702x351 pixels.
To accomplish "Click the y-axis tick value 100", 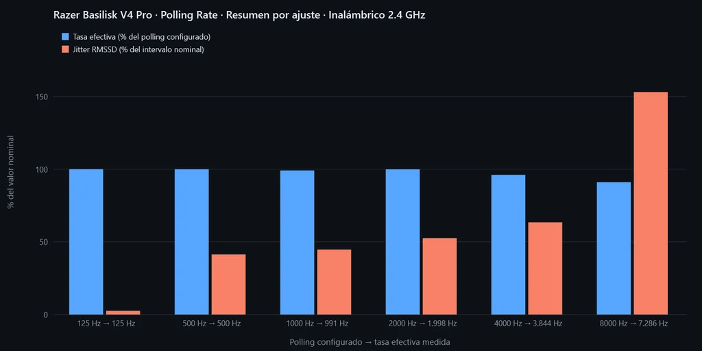I will coord(42,170).
